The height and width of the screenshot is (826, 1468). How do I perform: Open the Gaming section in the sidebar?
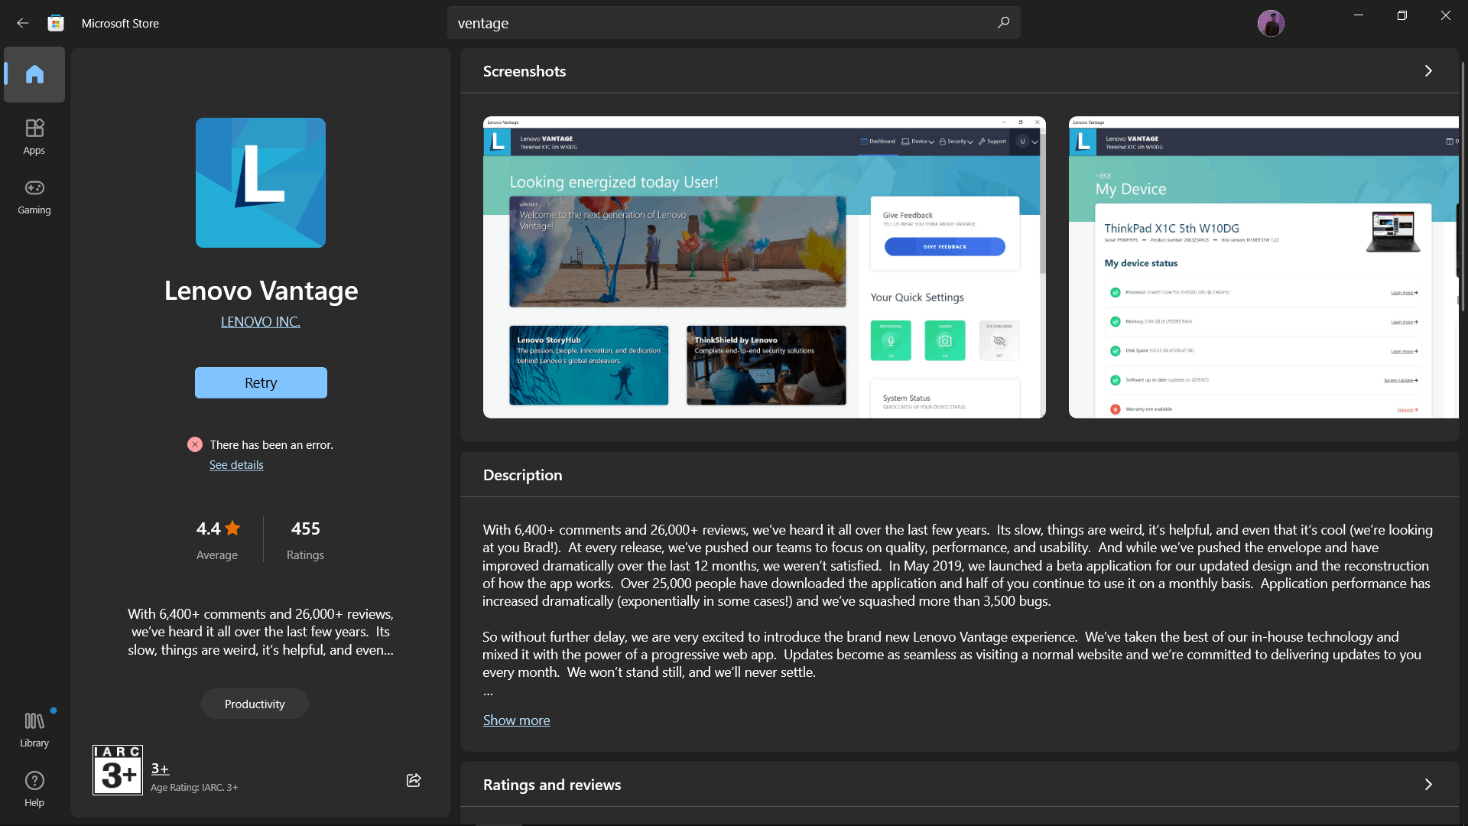click(x=34, y=196)
